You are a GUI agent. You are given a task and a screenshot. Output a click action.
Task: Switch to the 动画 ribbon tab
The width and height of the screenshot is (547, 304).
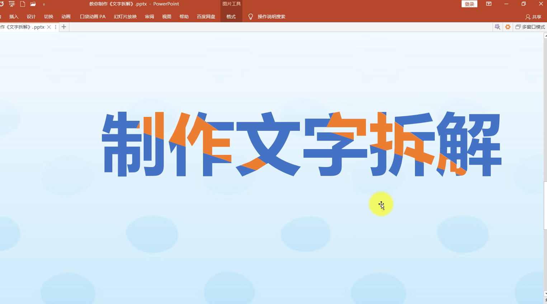[66, 17]
